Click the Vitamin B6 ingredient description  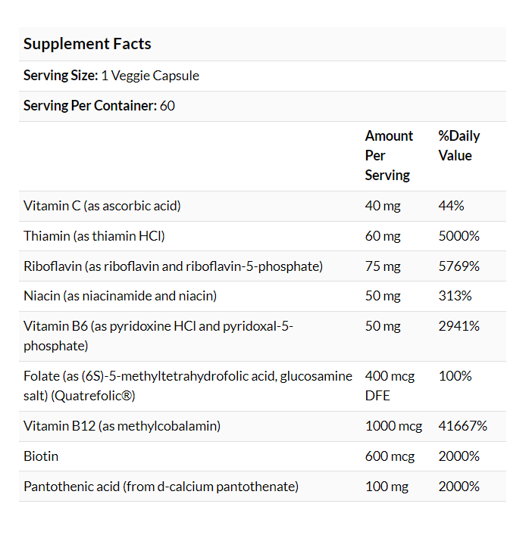pos(158,335)
